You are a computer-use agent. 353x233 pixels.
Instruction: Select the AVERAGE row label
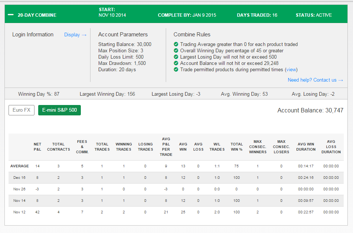(x=20, y=166)
